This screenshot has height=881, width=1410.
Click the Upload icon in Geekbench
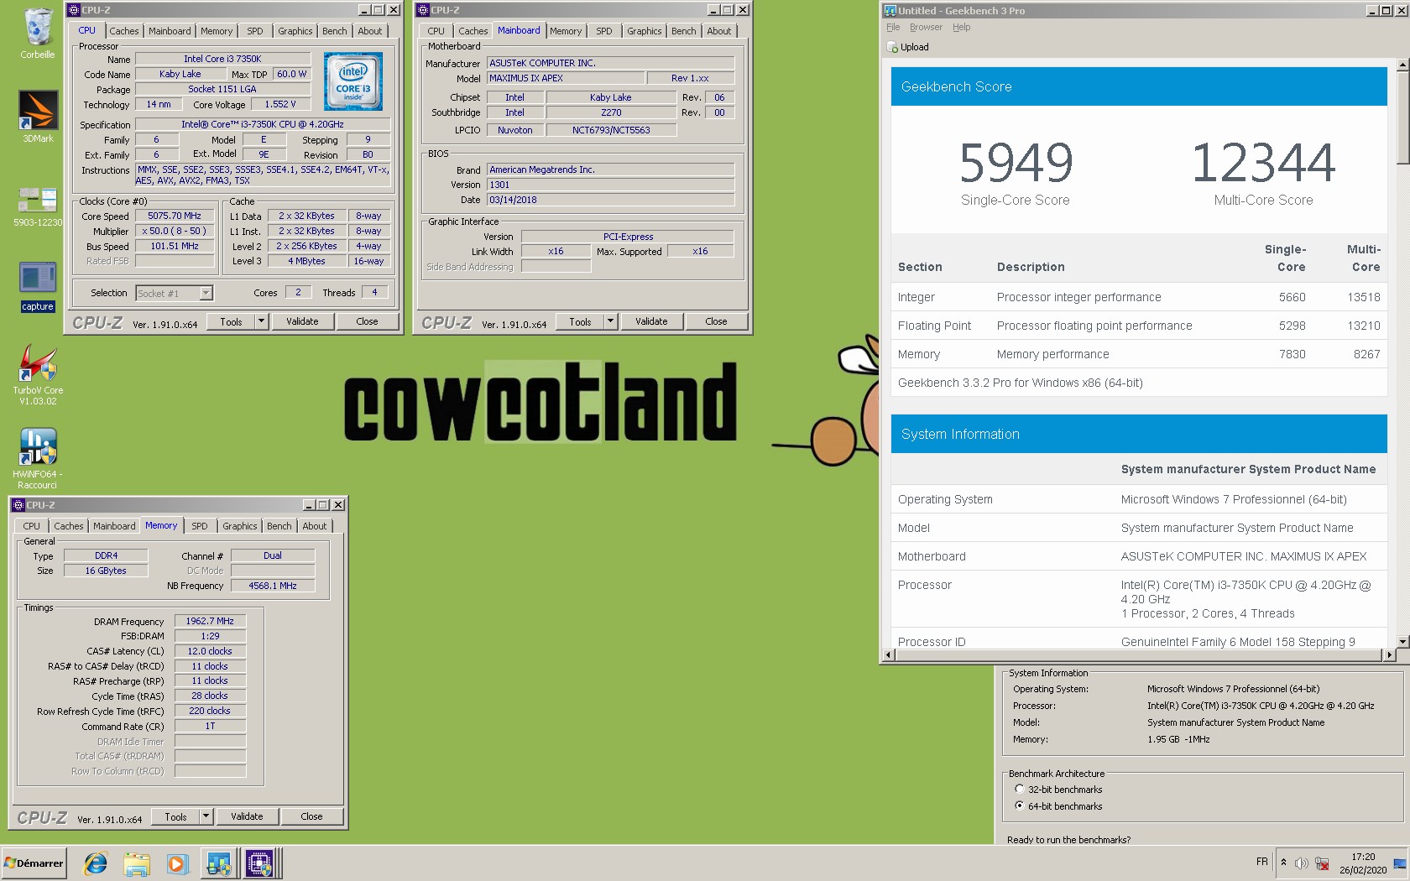892,47
